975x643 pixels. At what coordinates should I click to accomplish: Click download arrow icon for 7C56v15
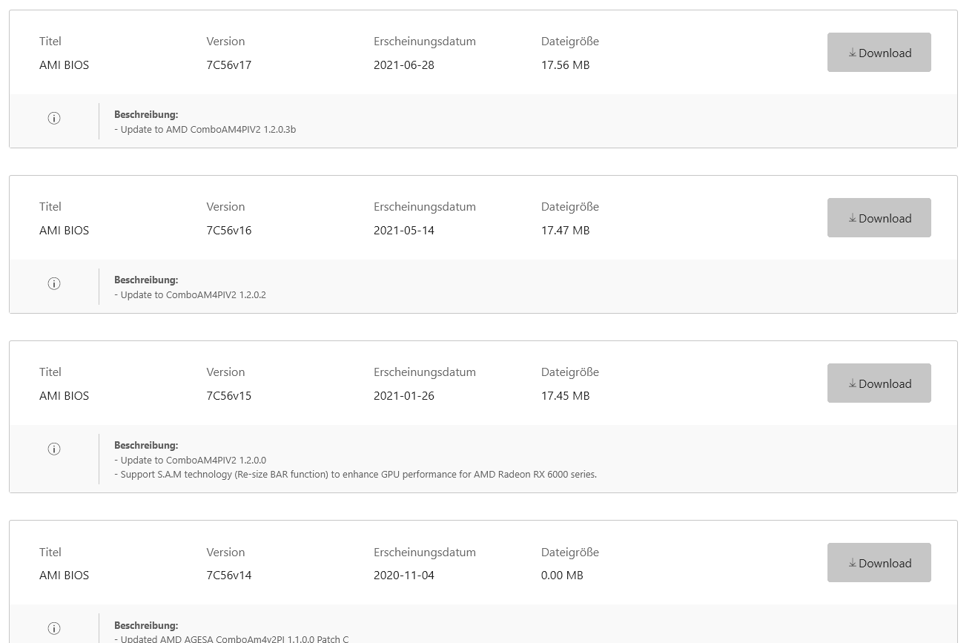(x=853, y=383)
